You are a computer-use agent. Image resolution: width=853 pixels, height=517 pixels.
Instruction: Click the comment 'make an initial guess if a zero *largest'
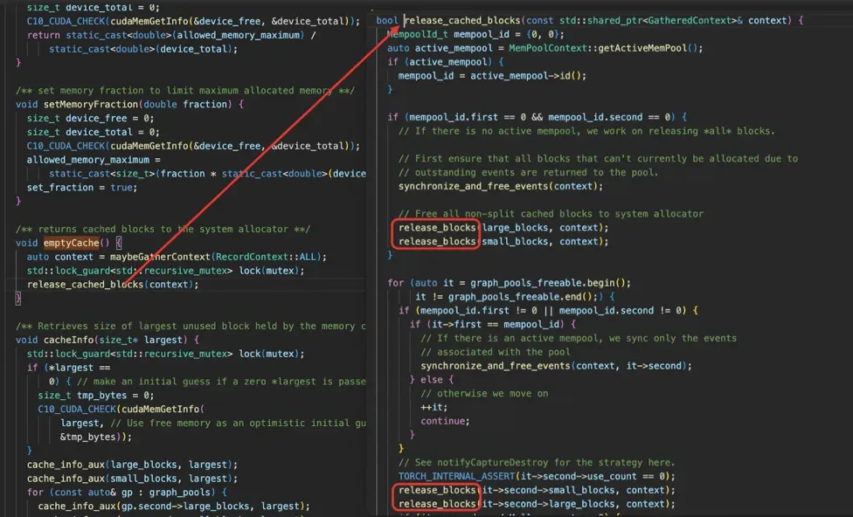click(x=221, y=382)
